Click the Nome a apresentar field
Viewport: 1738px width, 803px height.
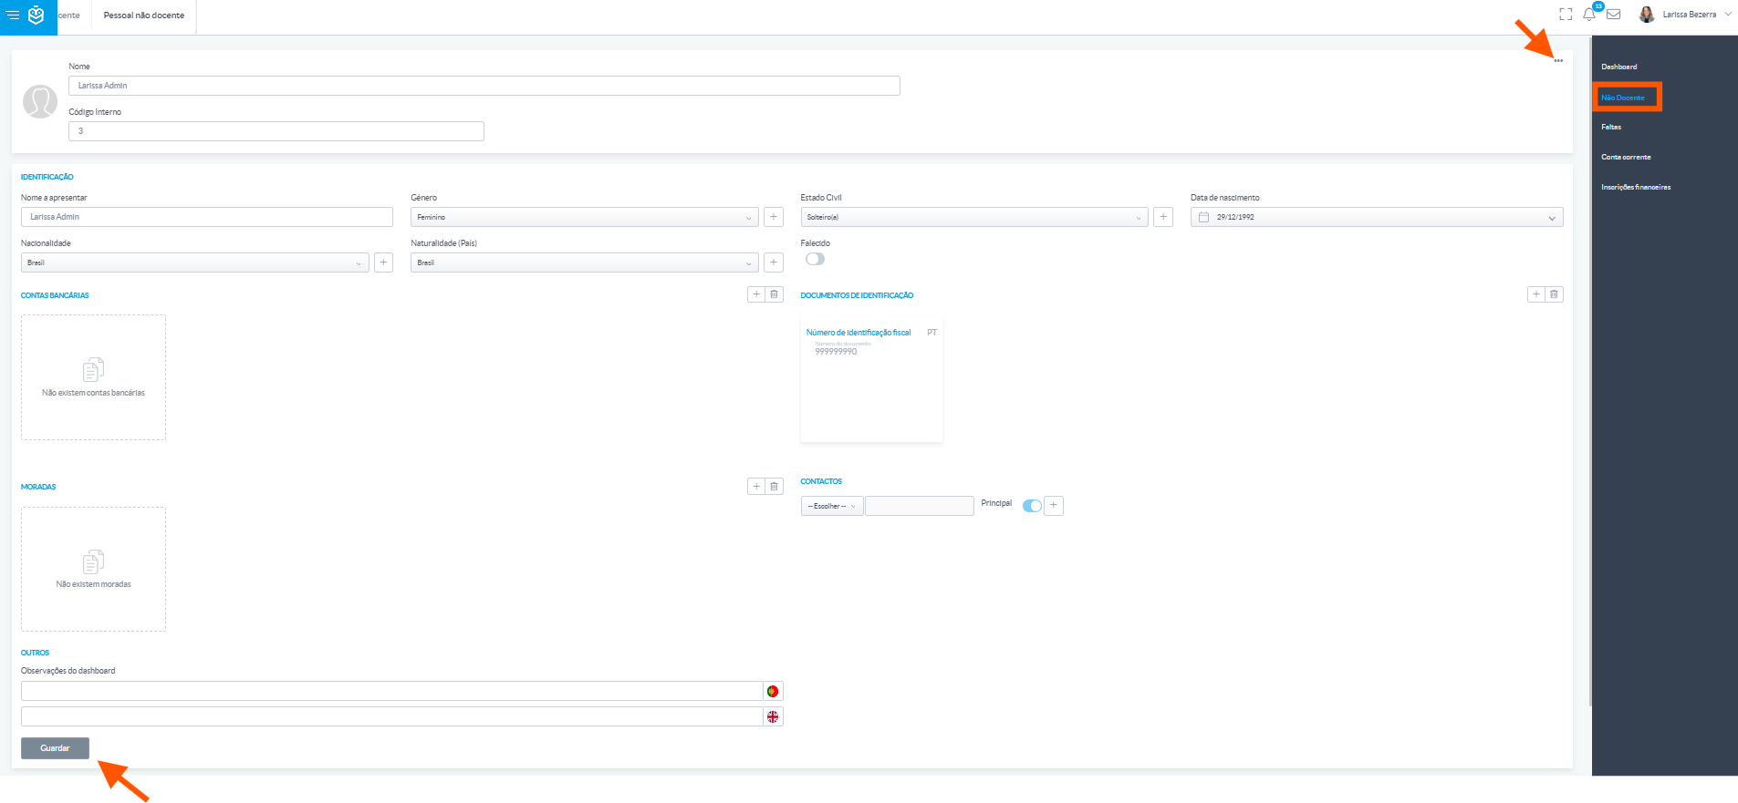tap(207, 217)
